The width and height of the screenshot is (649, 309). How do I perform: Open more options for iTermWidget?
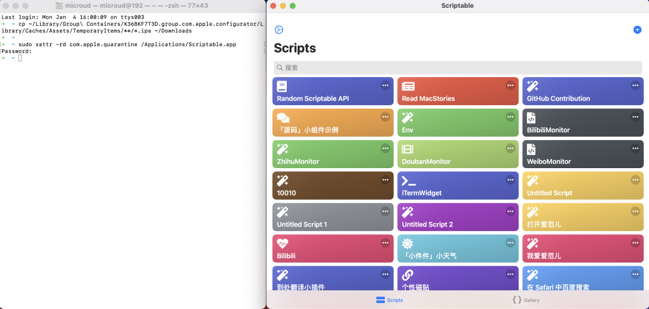(510, 180)
